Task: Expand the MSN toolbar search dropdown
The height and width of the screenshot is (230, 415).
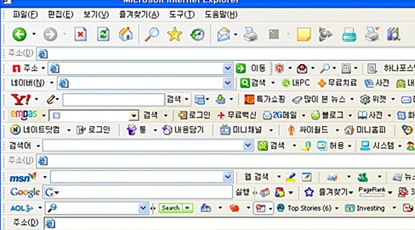Action: (x=228, y=177)
